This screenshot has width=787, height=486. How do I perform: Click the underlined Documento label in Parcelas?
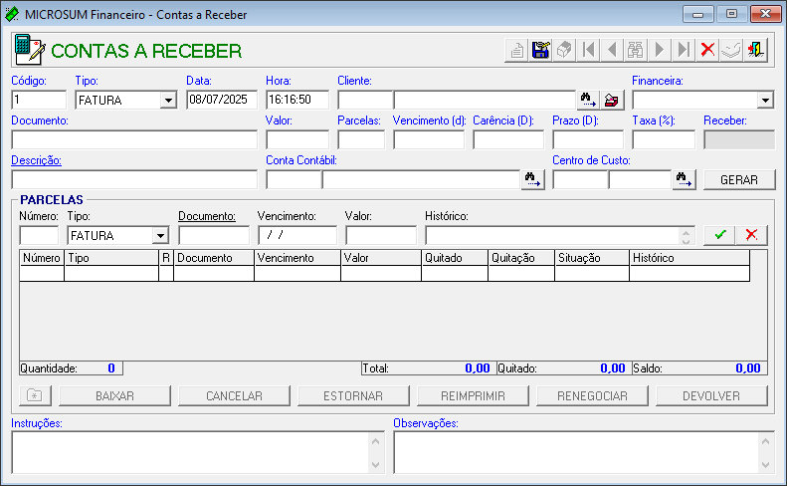[207, 216]
